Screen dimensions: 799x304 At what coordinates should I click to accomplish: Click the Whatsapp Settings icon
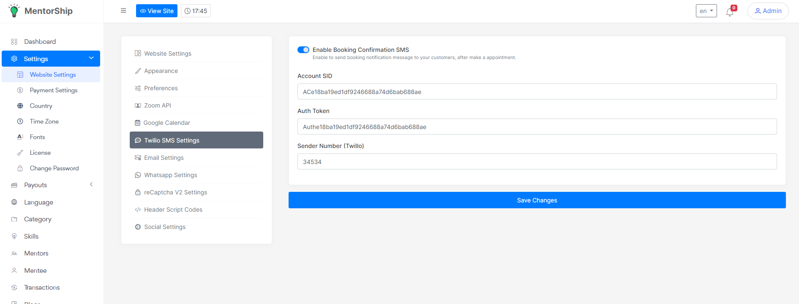click(138, 175)
